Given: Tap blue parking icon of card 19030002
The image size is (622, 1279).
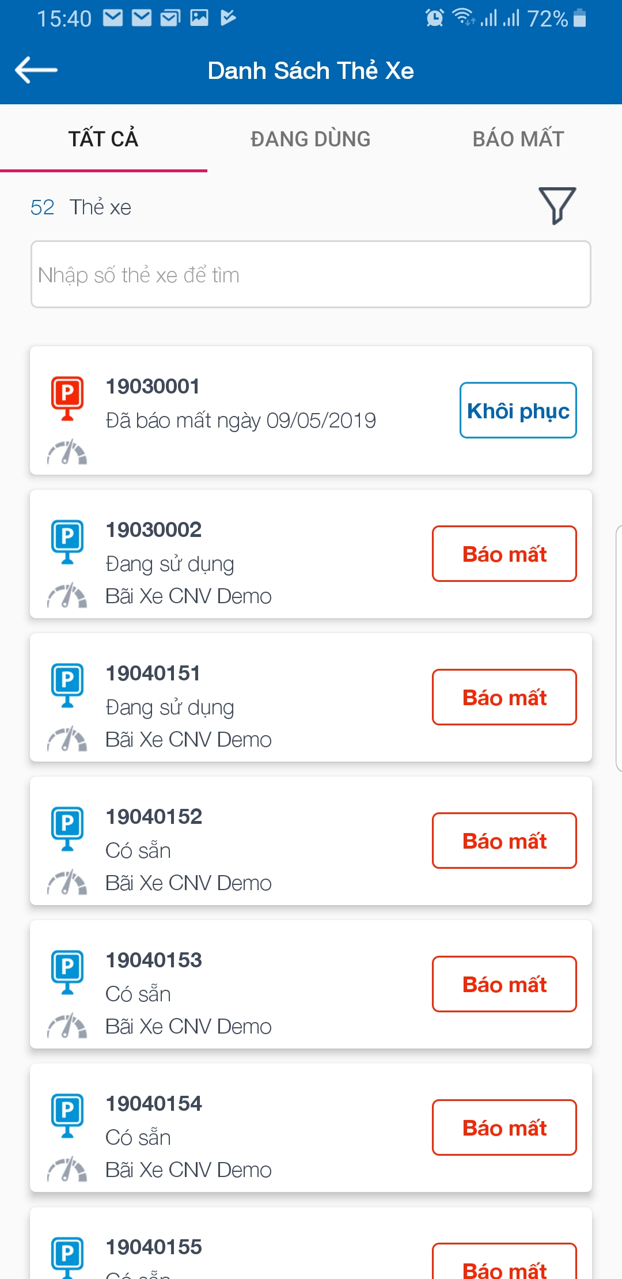Looking at the screenshot, I should [67, 541].
